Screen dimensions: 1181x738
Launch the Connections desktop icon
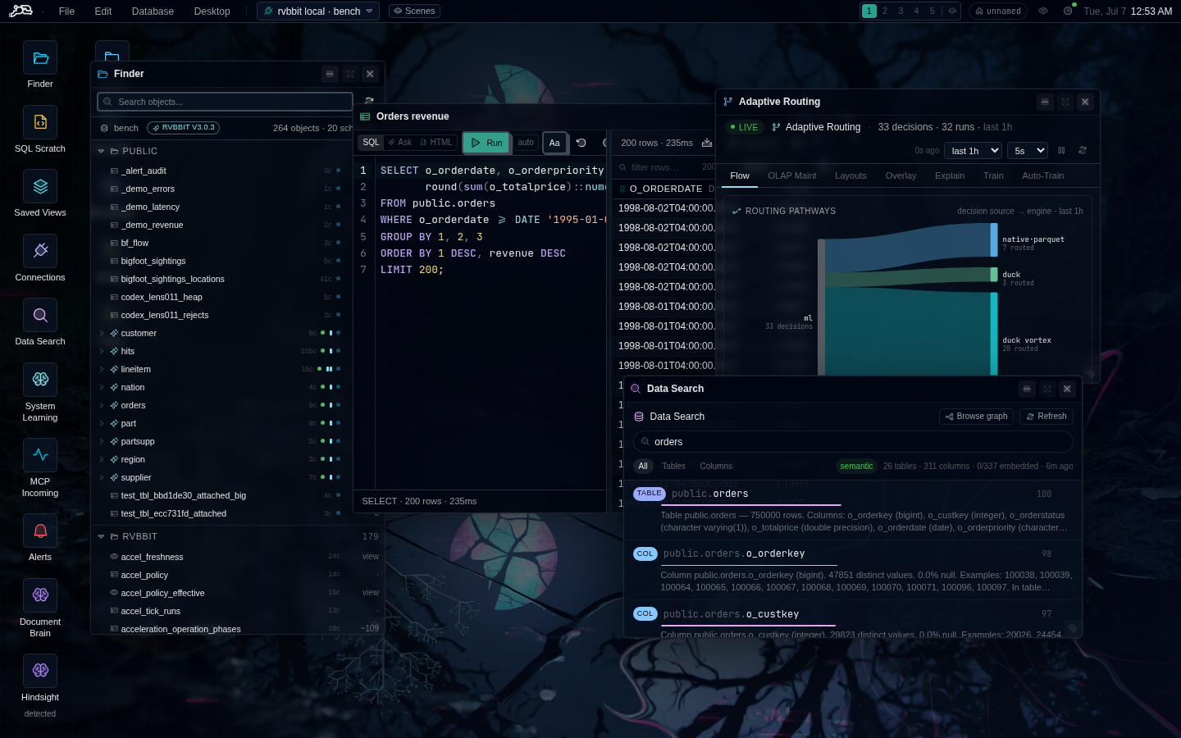[x=40, y=251]
